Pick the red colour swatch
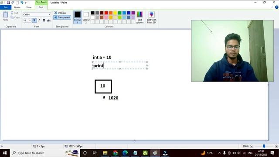Screen dimensions: 279x157 click(106, 13)
